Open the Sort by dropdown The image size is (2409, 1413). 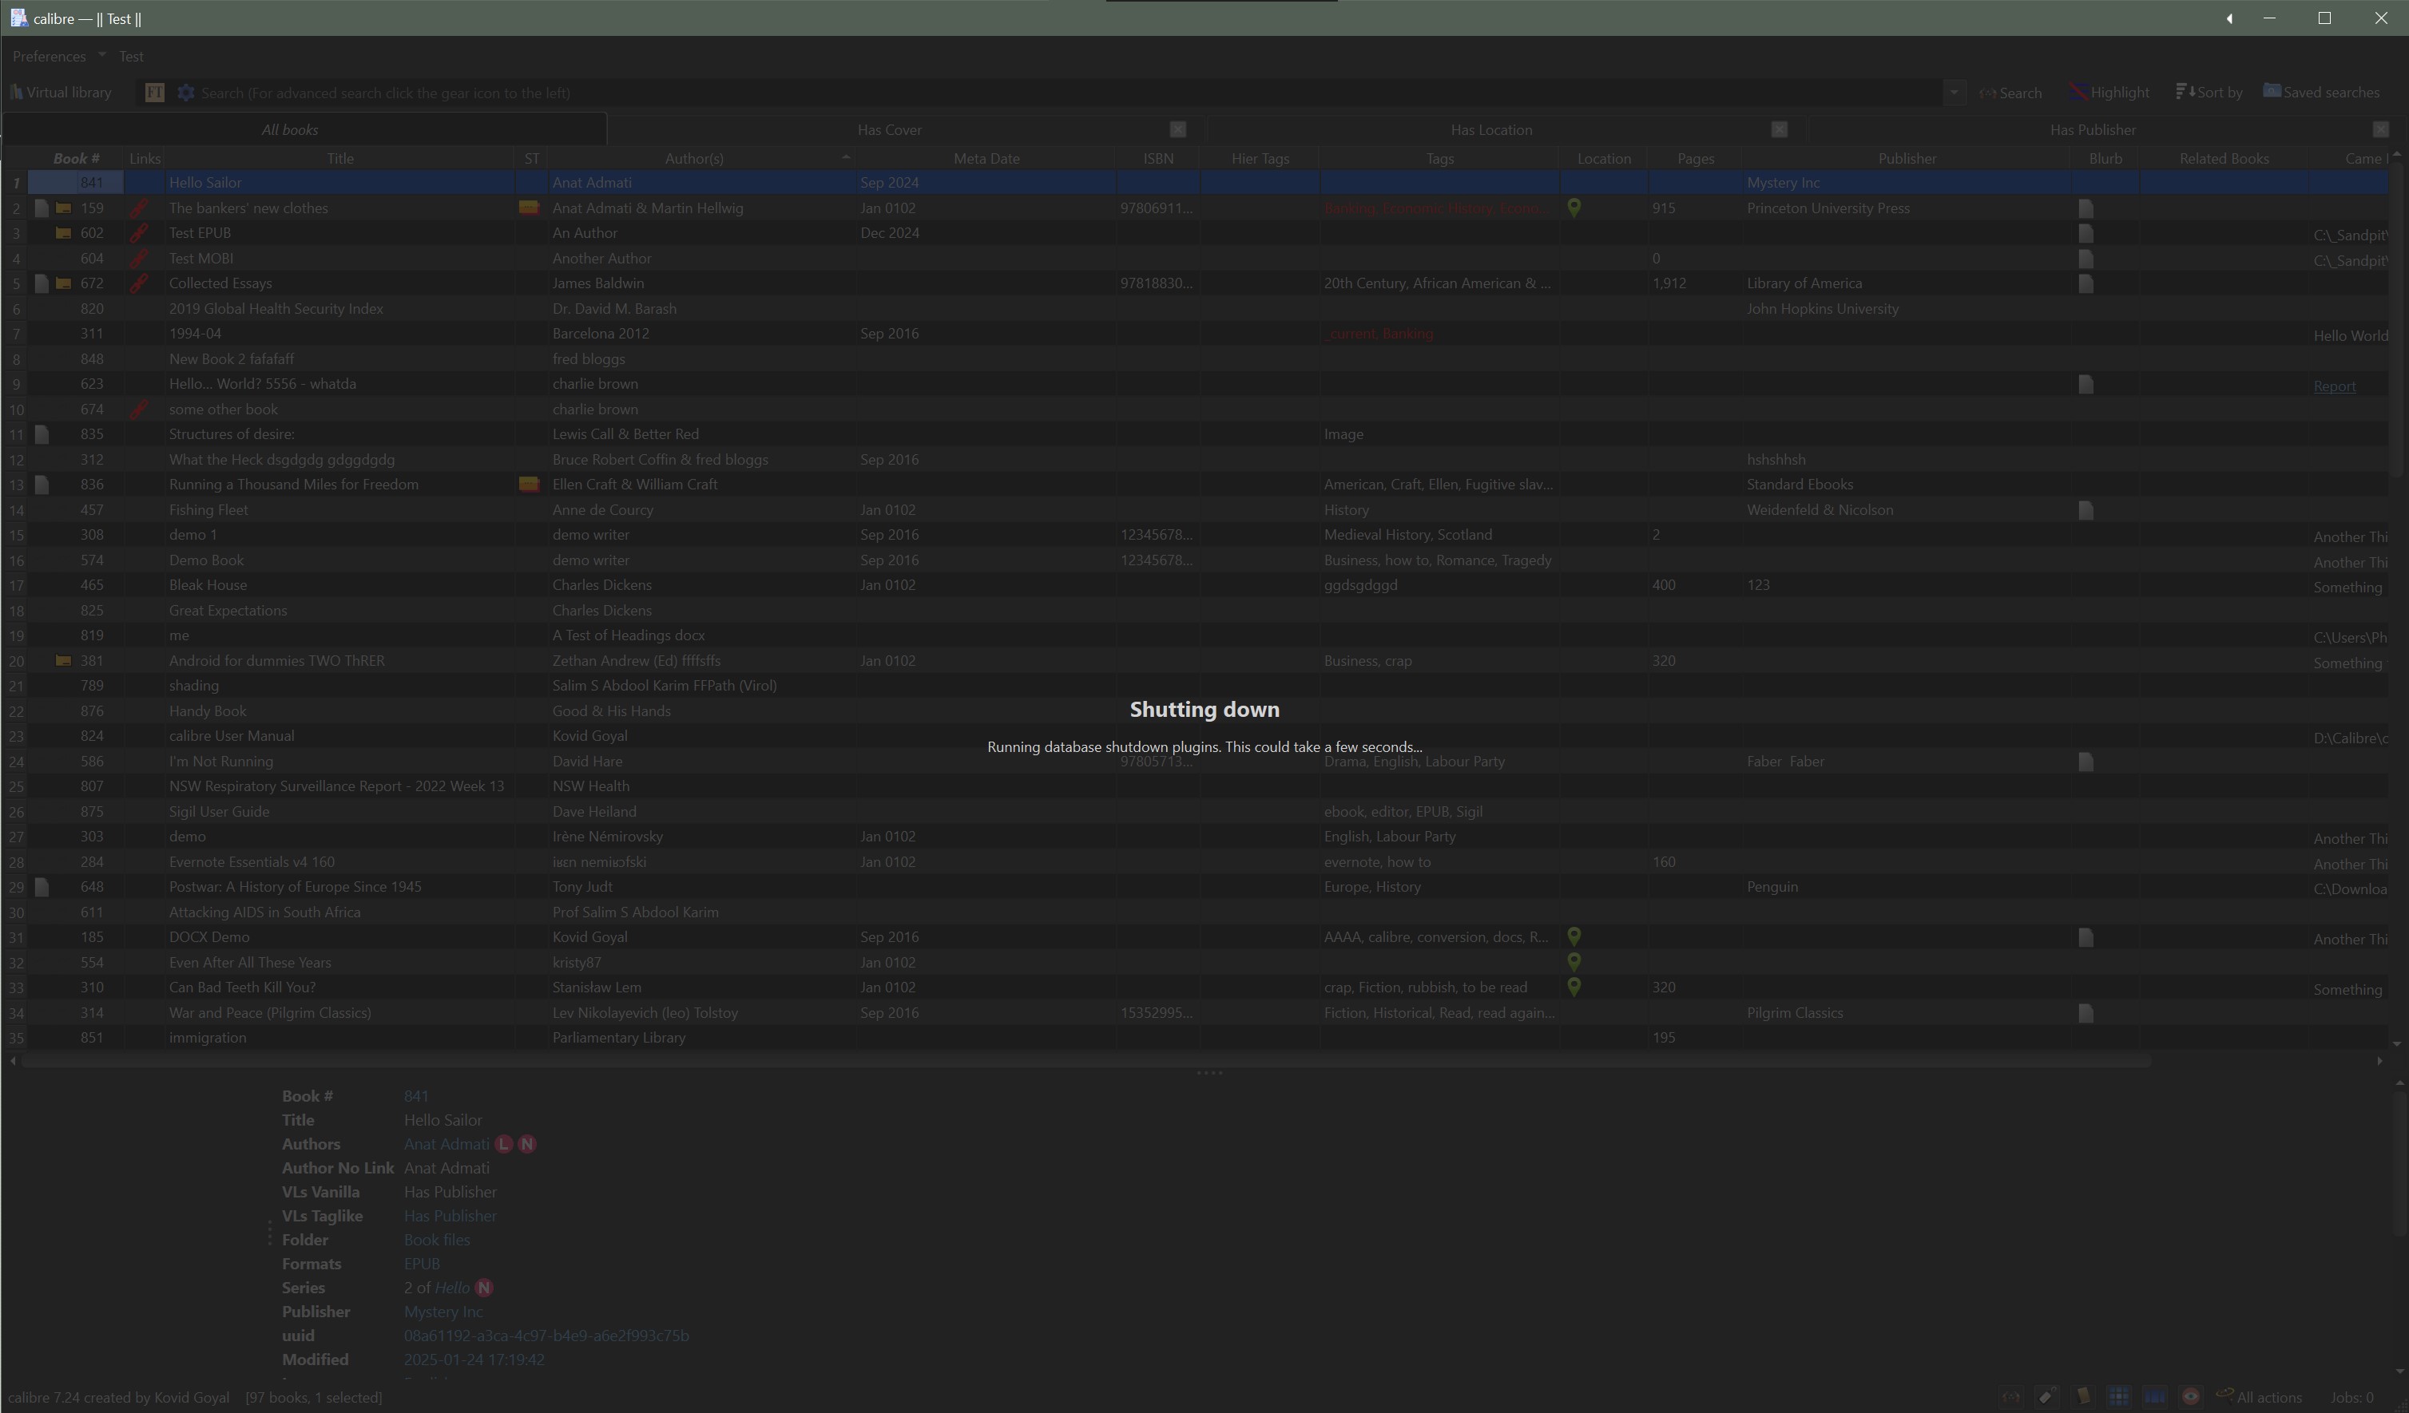[2209, 93]
